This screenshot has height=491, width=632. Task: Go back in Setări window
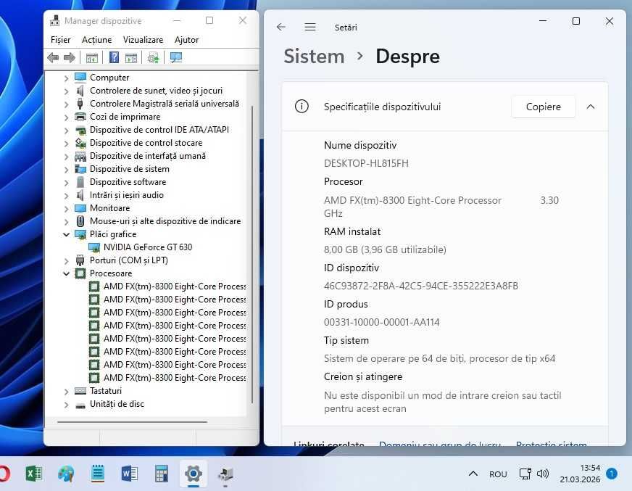pos(281,27)
